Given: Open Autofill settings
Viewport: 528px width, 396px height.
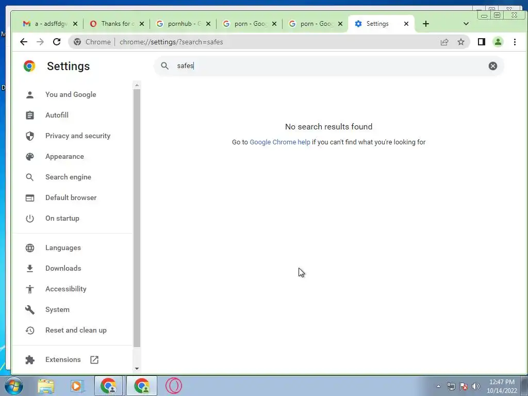Looking at the screenshot, I should pyautogui.click(x=57, y=115).
